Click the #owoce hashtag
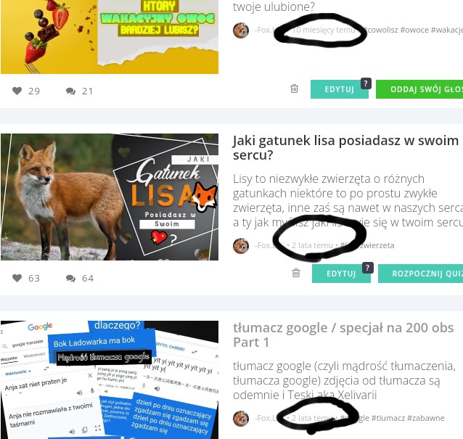 click(414, 30)
